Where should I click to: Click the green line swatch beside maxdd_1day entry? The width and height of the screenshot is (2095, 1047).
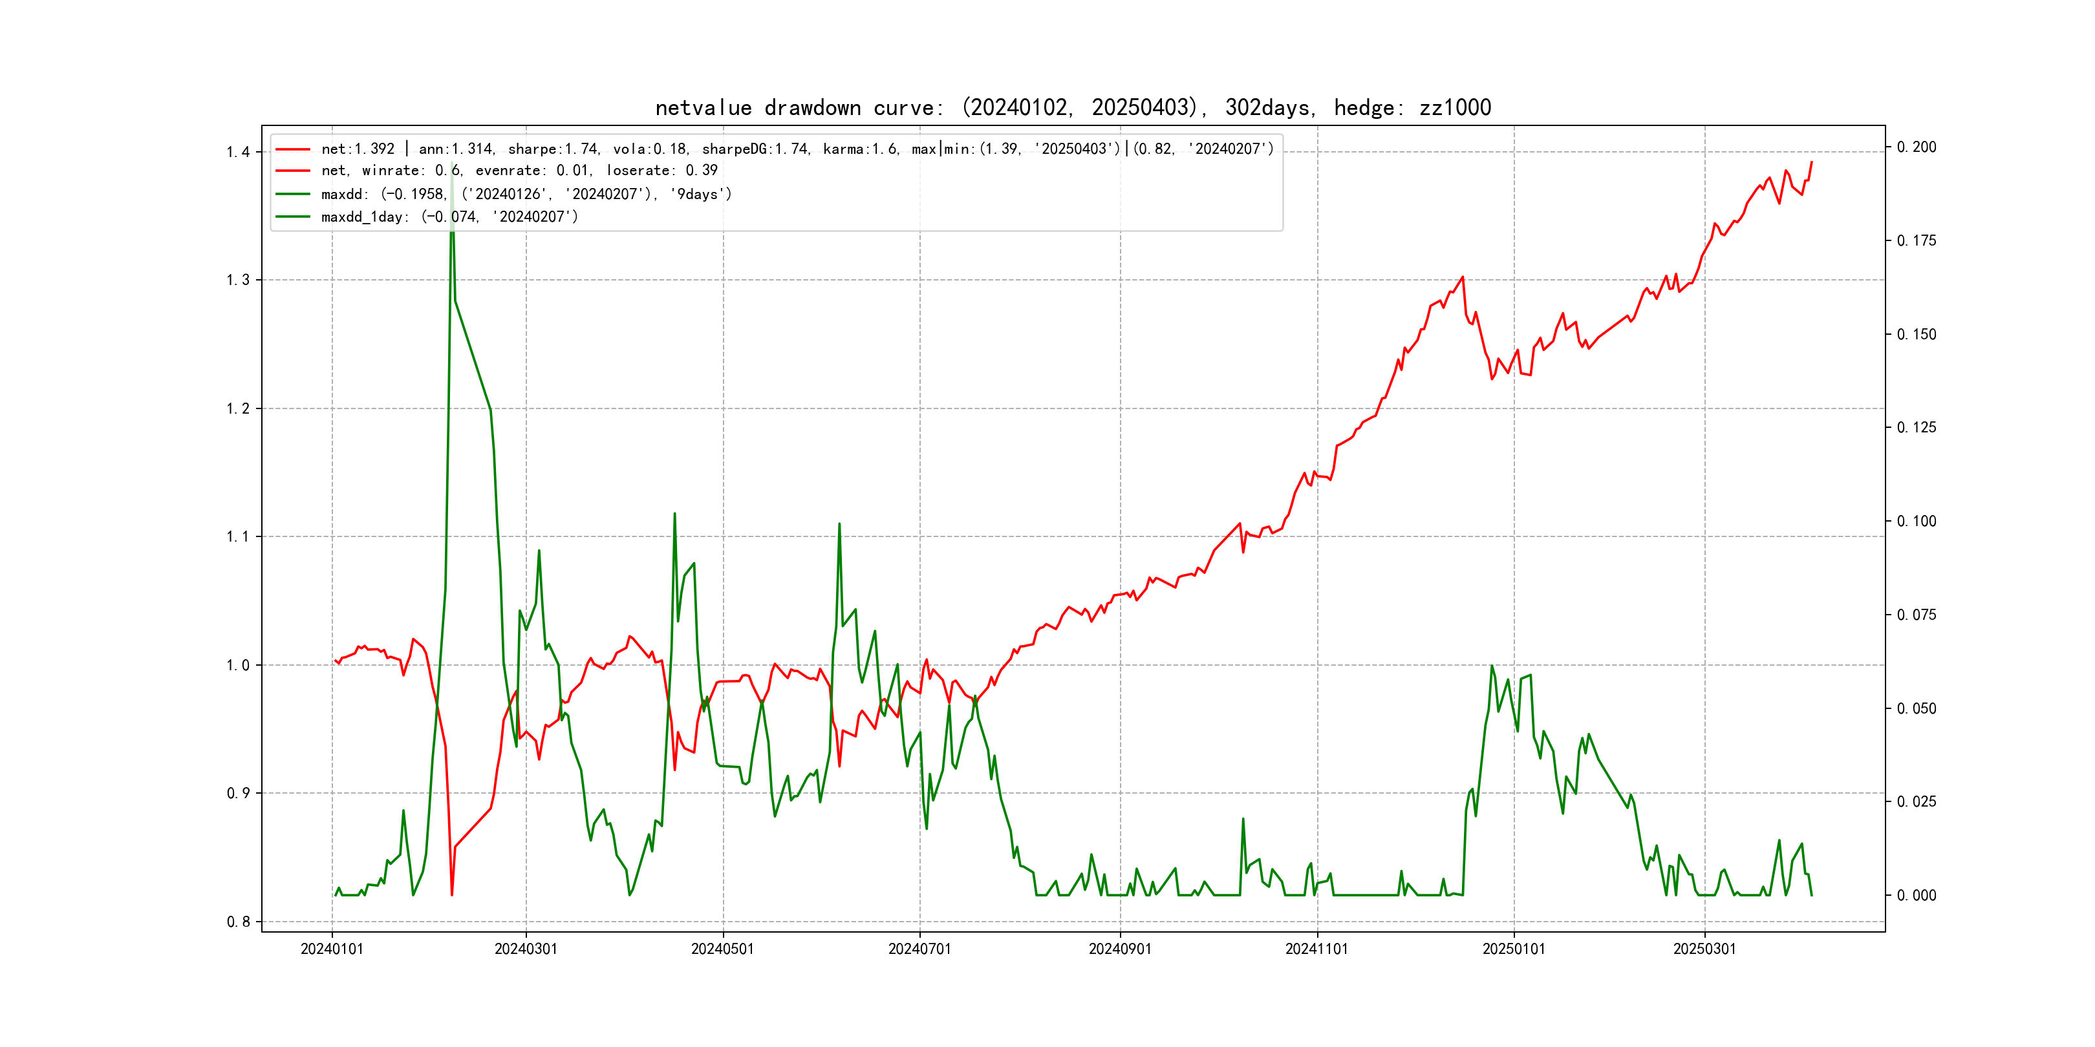pyautogui.click(x=293, y=217)
